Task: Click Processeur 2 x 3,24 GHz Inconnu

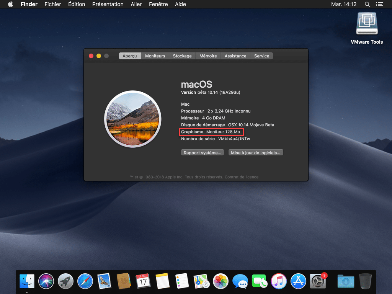Action: (216, 111)
